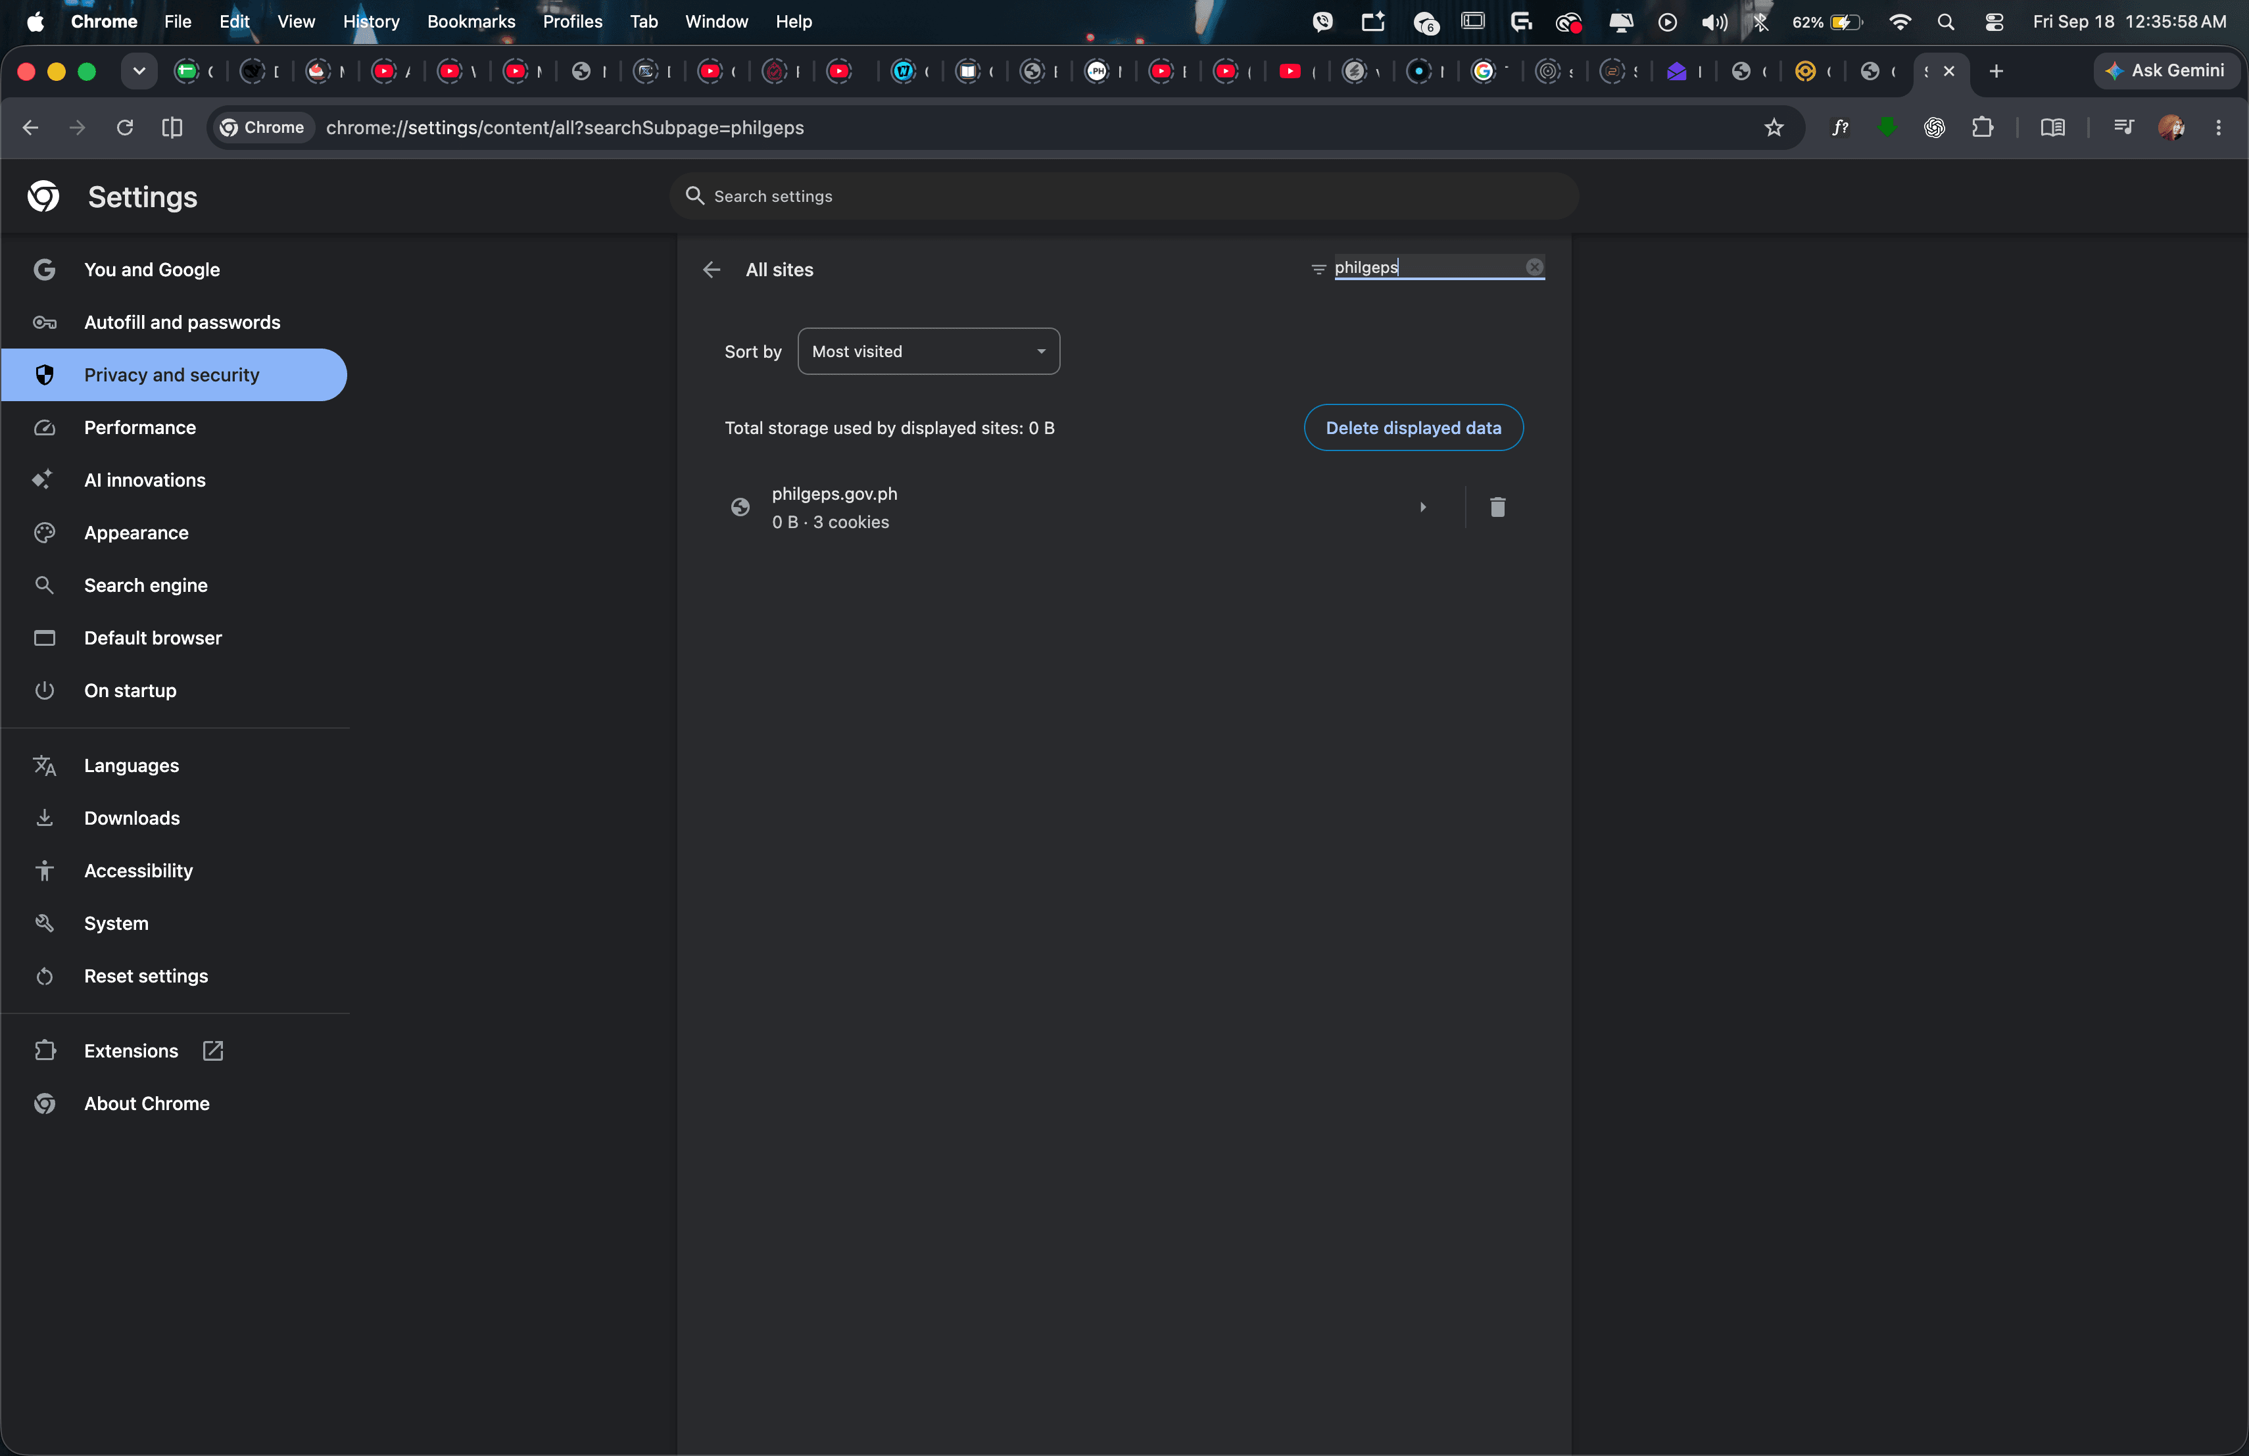Screen dimensions: 2249x1456
Task: Open Accessibility settings
Action: pyautogui.click(x=175, y=871)
